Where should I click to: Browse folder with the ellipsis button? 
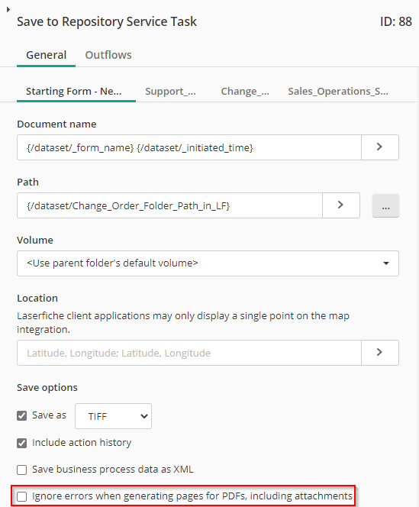385,205
